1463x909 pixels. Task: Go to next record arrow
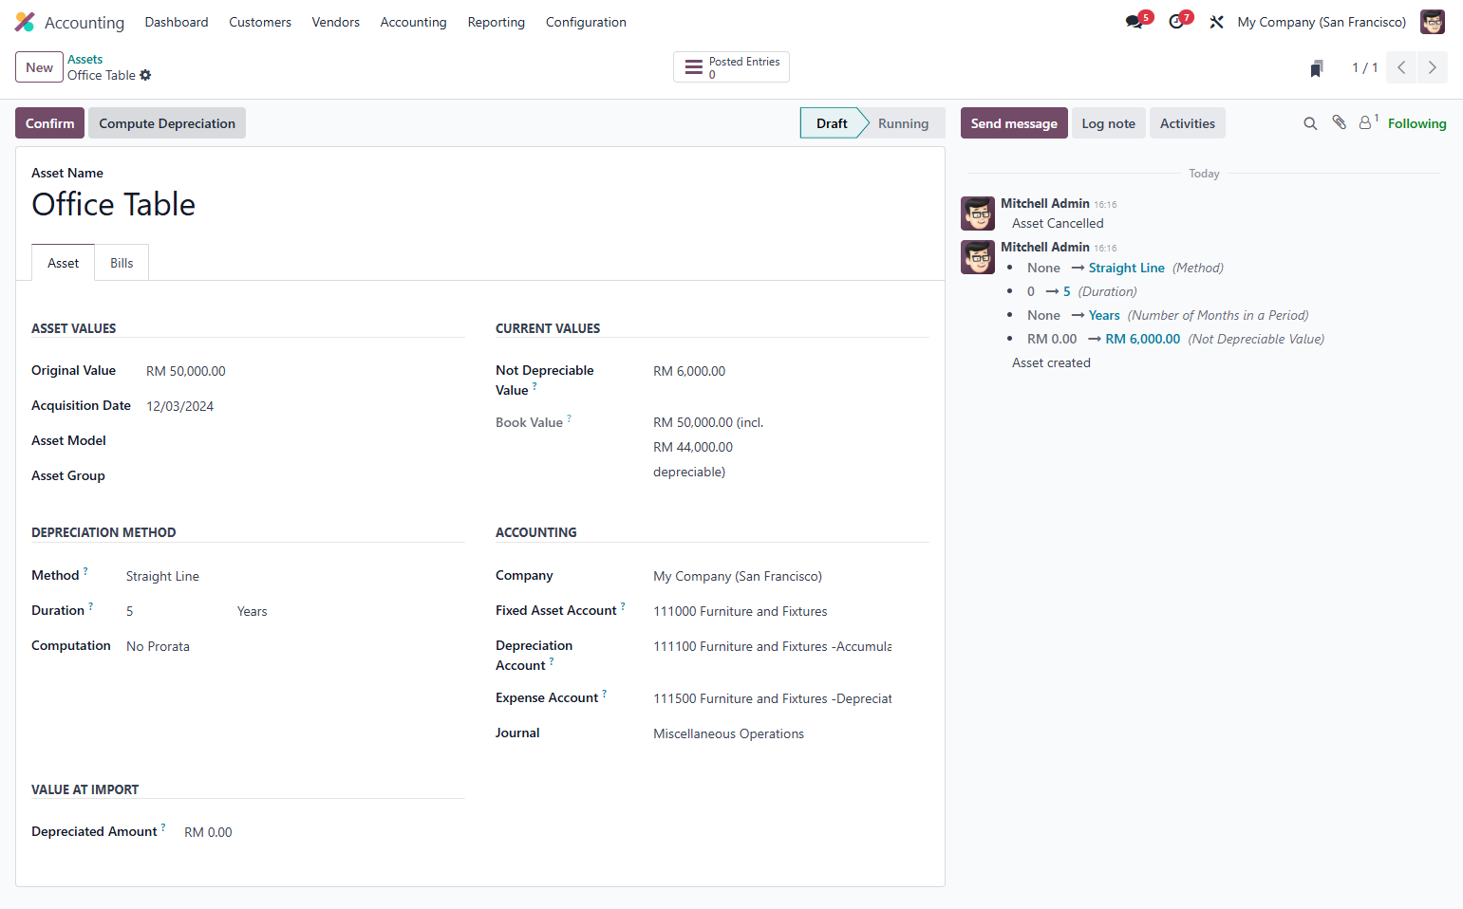click(1433, 67)
